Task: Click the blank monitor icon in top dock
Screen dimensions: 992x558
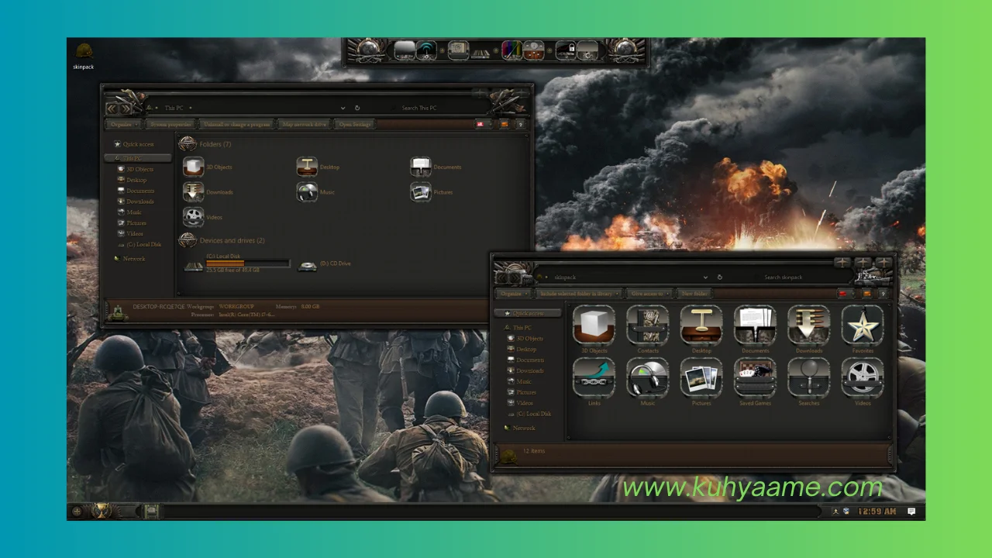Action: coord(405,50)
